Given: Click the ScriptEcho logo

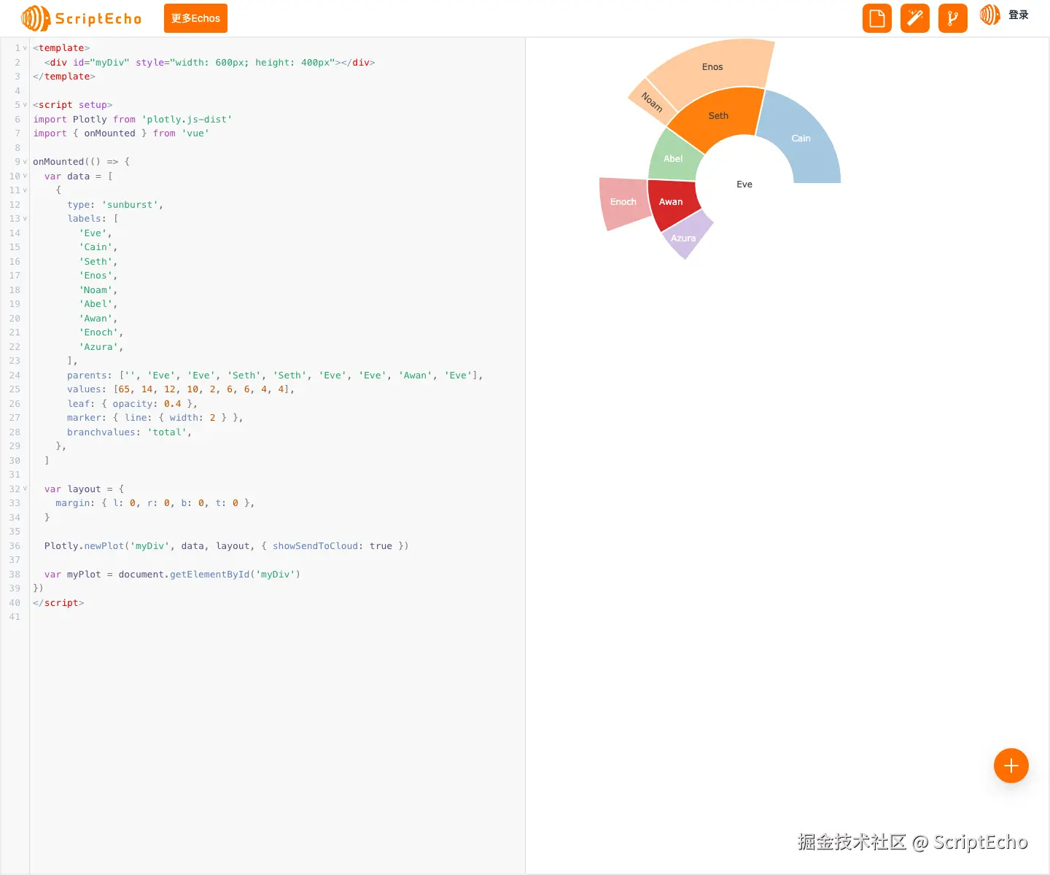Looking at the screenshot, I should coord(82,18).
